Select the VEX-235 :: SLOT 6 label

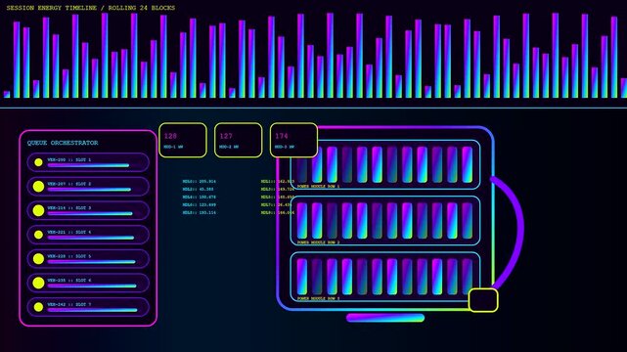[69, 280]
